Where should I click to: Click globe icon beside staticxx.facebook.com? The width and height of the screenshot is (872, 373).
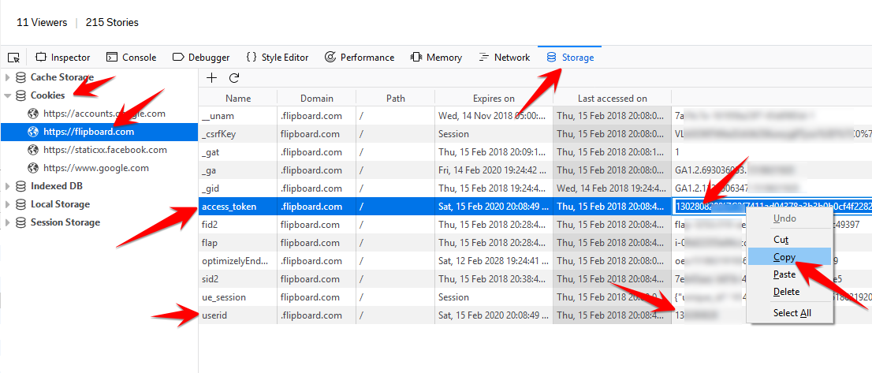point(33,150)
